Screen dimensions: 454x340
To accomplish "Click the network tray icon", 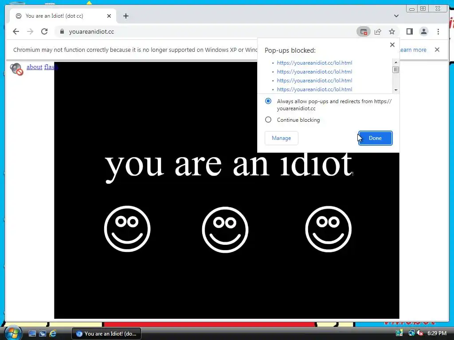I will (x=411, y=333).
